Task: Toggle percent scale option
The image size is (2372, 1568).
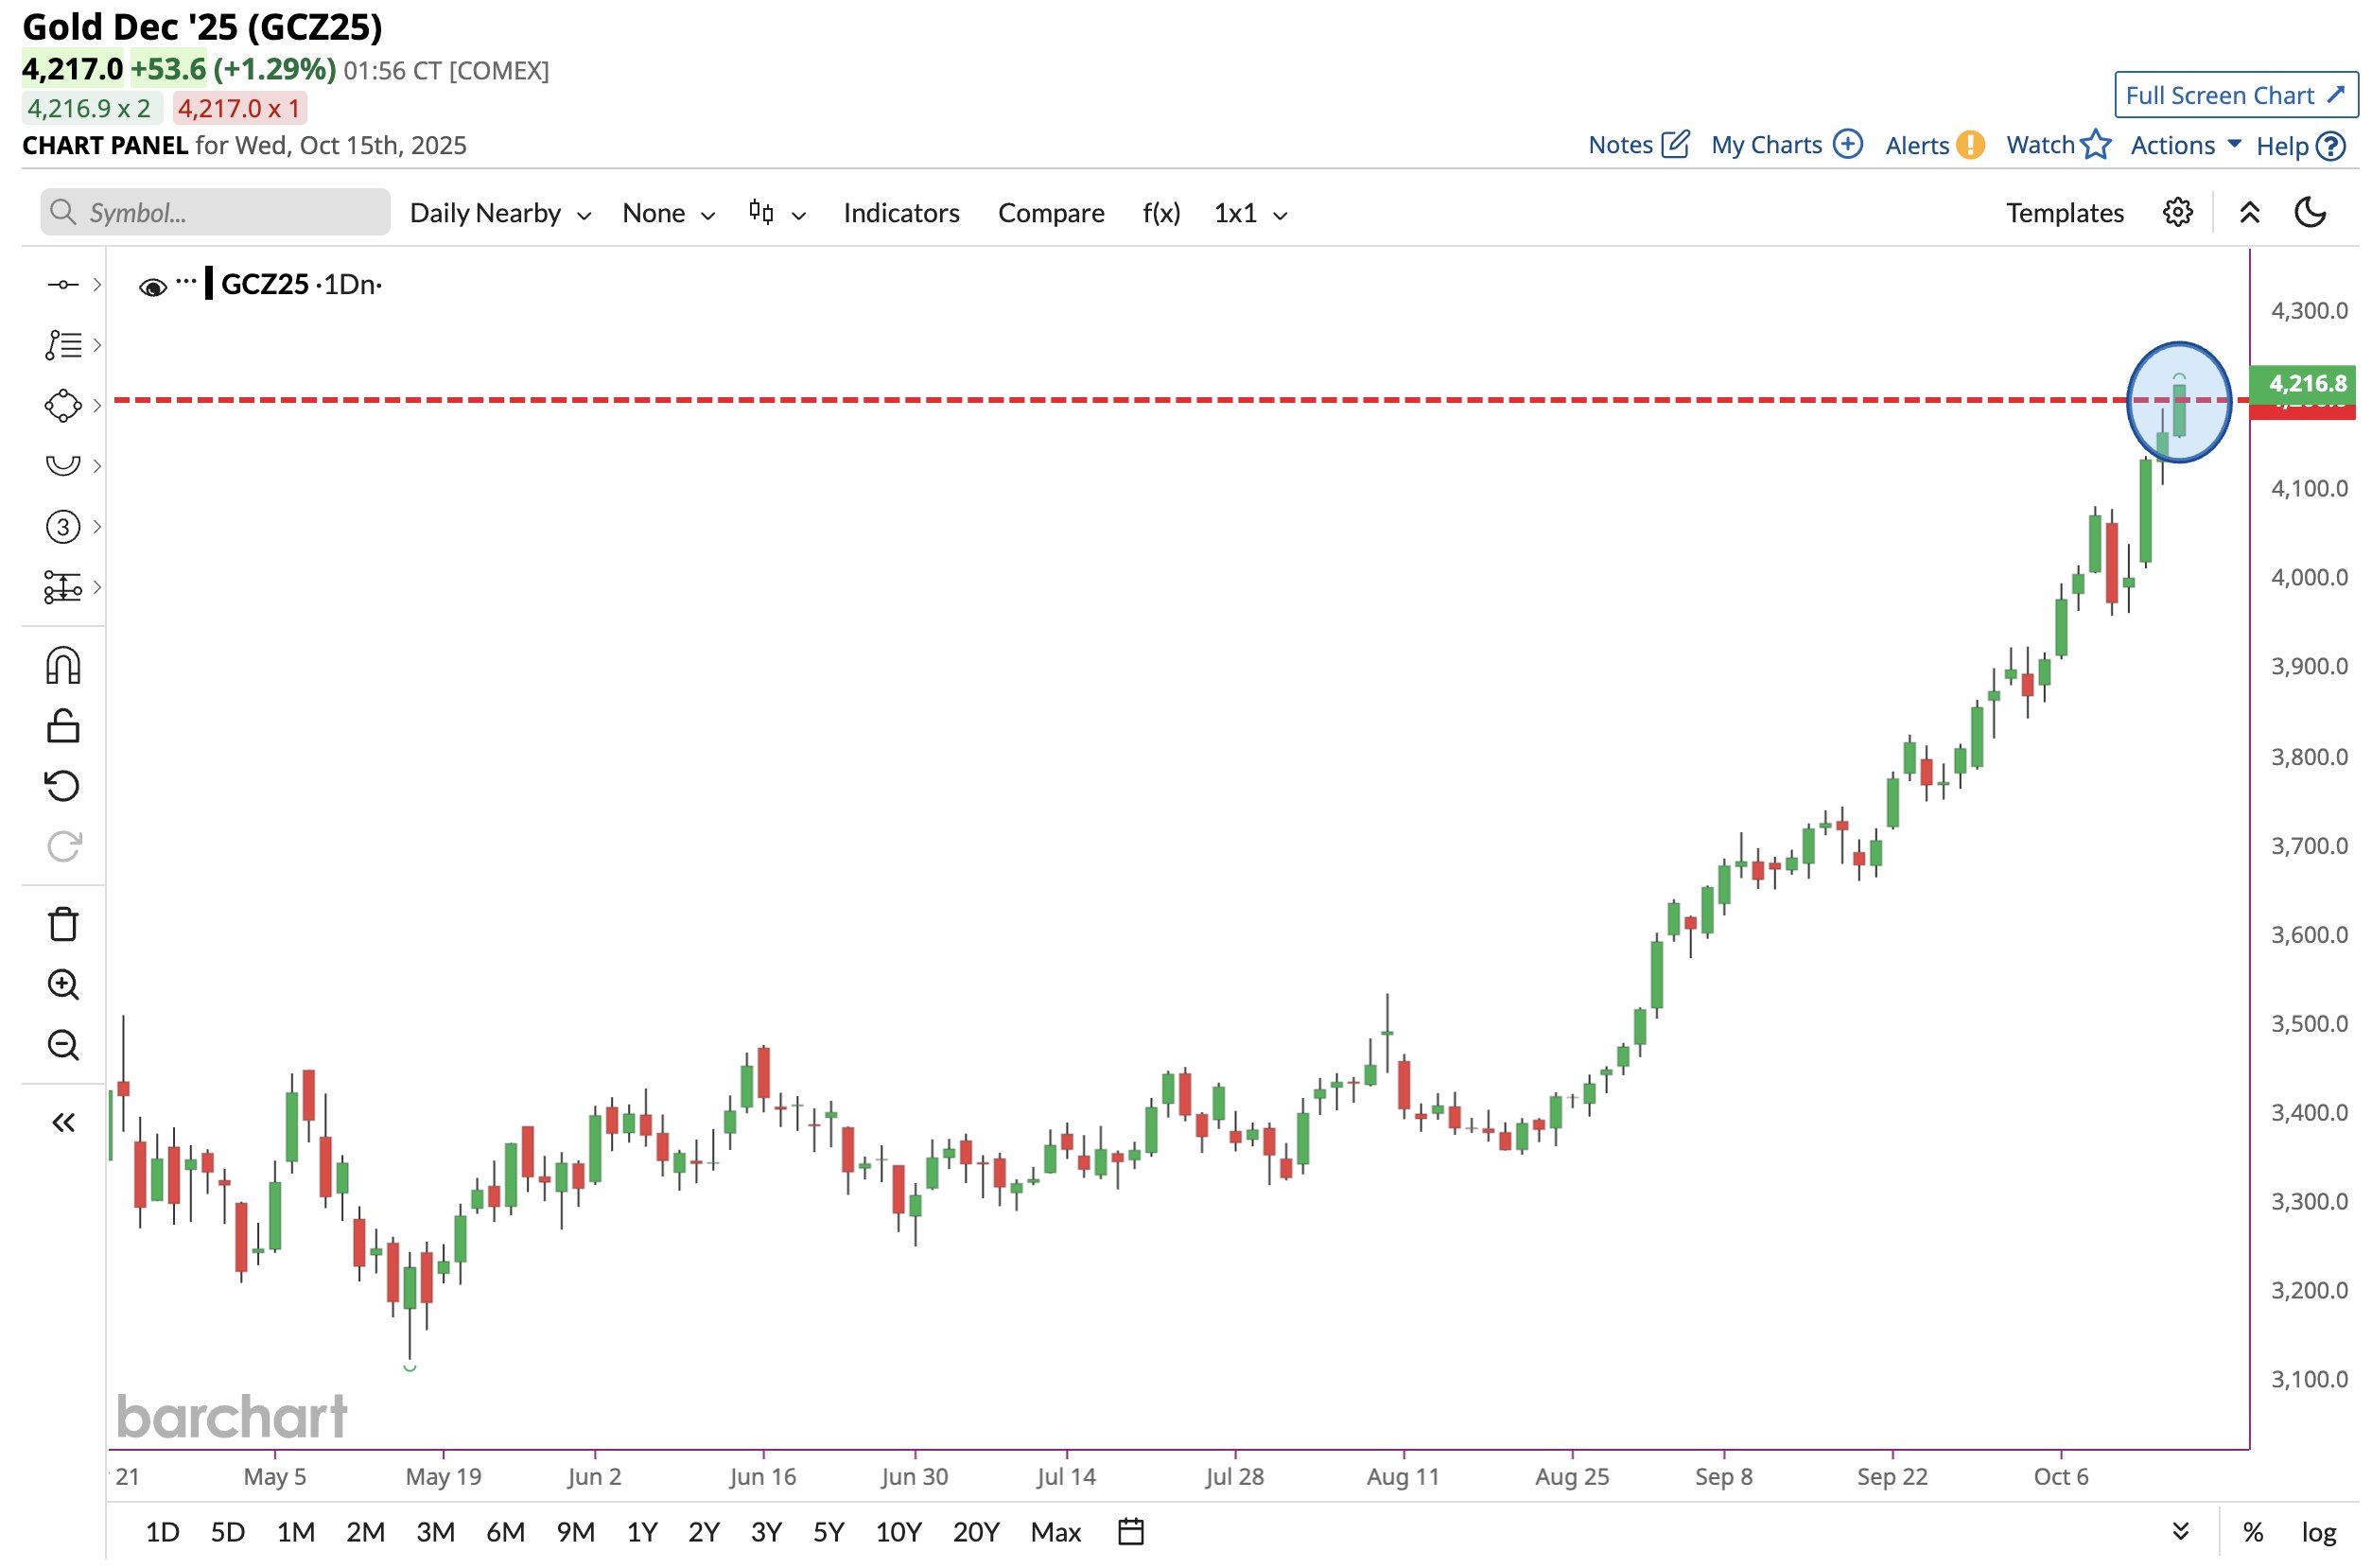Action: pos(2252,1532)
